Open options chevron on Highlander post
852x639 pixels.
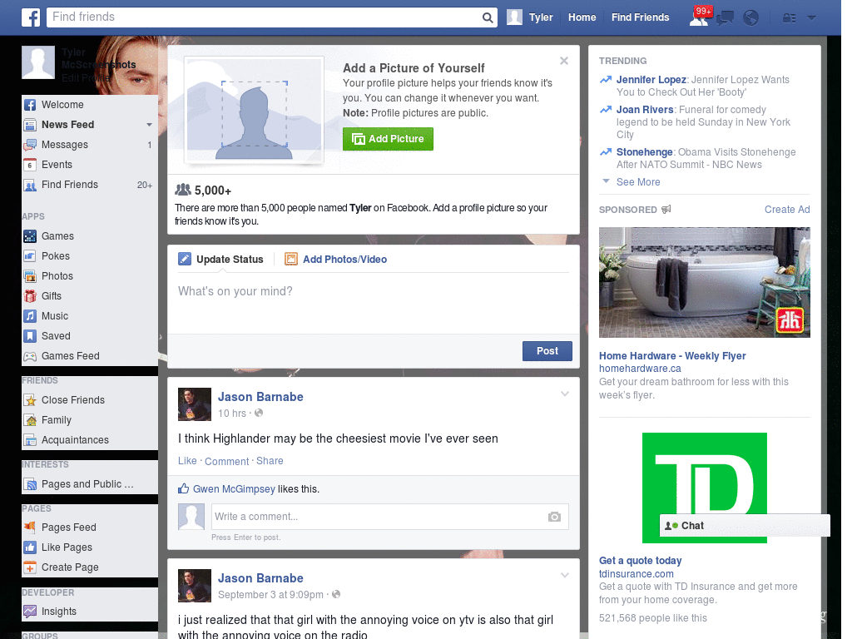tap(565, 394)
